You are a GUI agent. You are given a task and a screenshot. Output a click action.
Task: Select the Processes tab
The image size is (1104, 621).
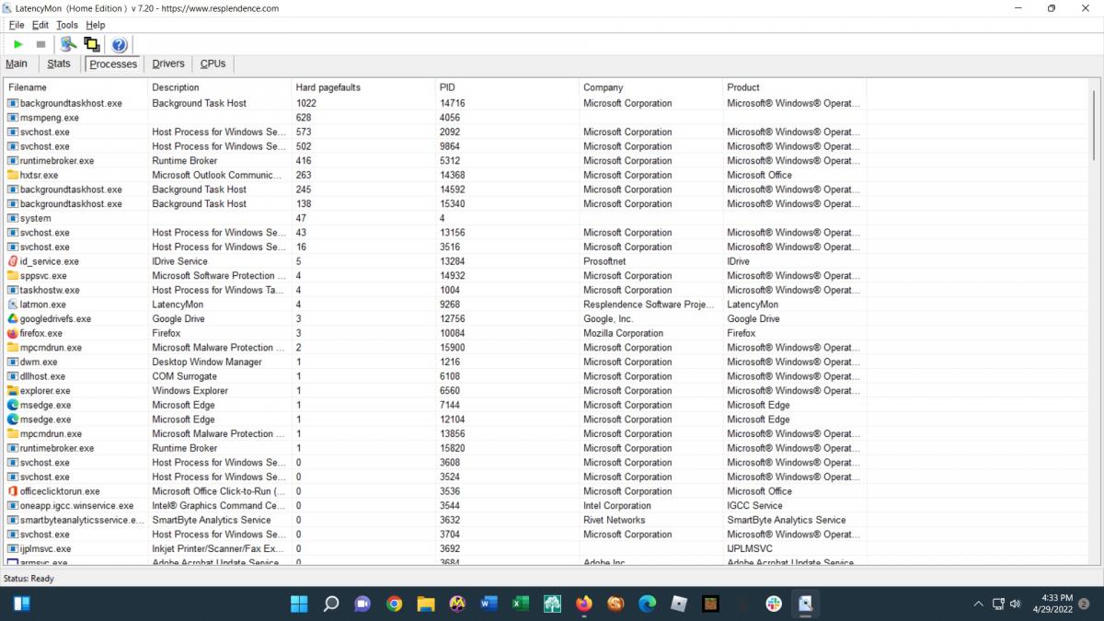pos(113,64)
